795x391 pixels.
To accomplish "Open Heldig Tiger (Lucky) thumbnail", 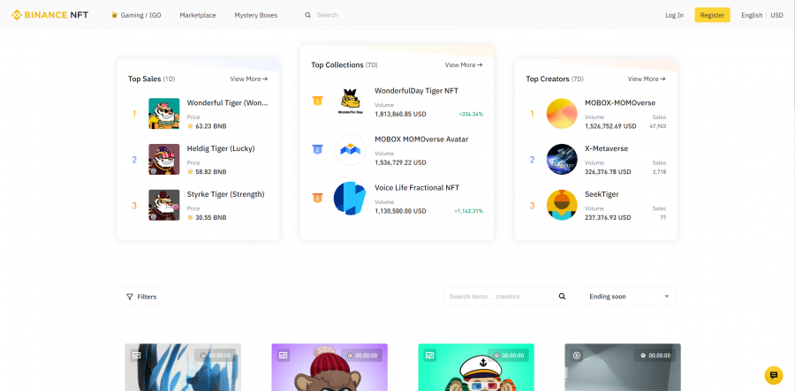I will tap(163, 160).
